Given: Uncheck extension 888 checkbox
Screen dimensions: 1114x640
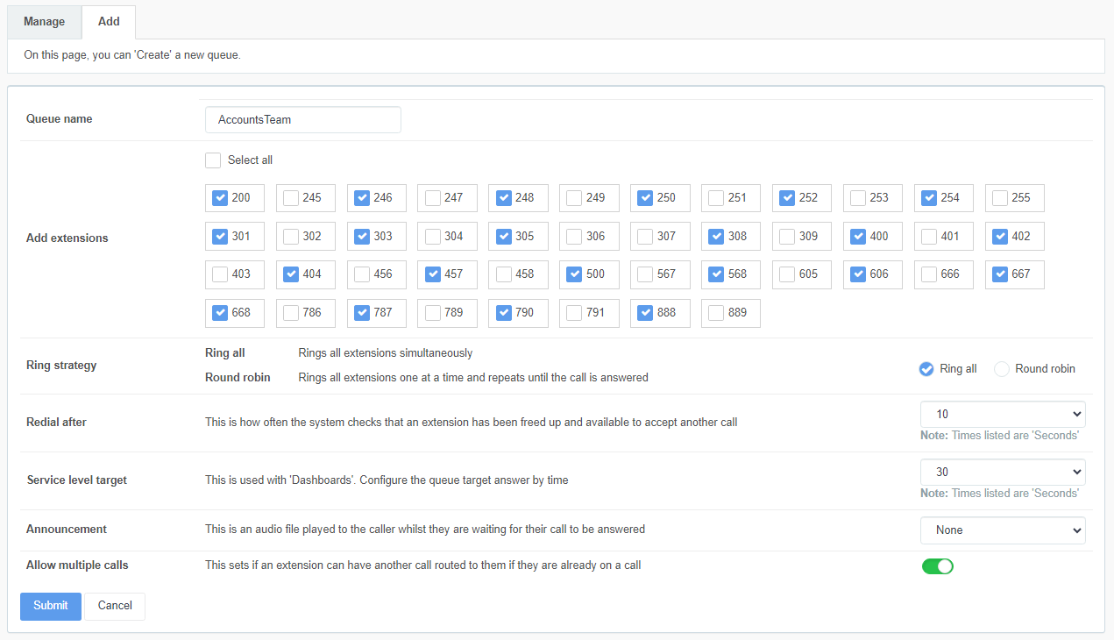Looking at the screenshot, I should (645, 312).
